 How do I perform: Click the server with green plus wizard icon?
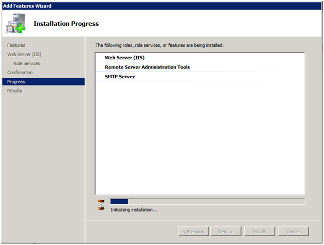(16, 23)
